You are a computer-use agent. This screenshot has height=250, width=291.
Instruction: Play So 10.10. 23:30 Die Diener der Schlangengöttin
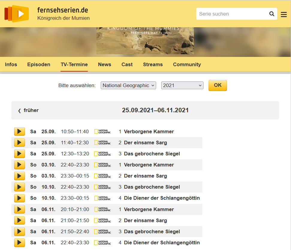tap(19, 198)
